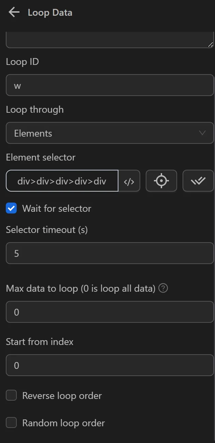The image size is (215, 443).
Task: Focus the Start from index field
Action: 110,365
